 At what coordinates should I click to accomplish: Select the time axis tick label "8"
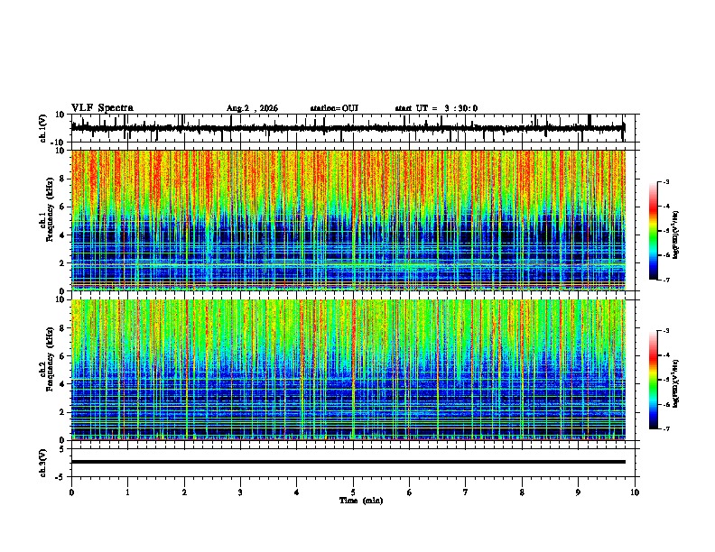click(522, 492)
